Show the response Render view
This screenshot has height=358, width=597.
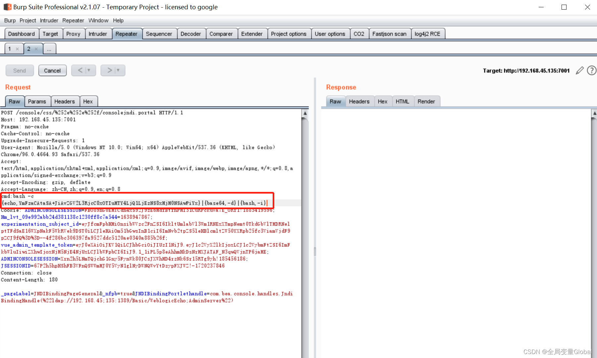pos(426,101)
